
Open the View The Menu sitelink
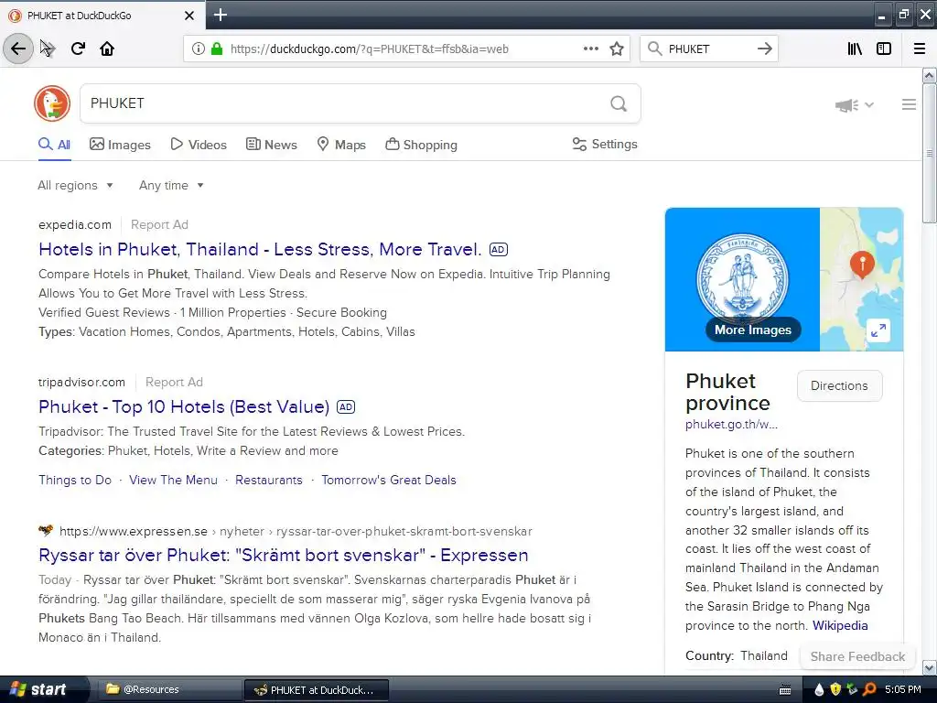[173, 480]
